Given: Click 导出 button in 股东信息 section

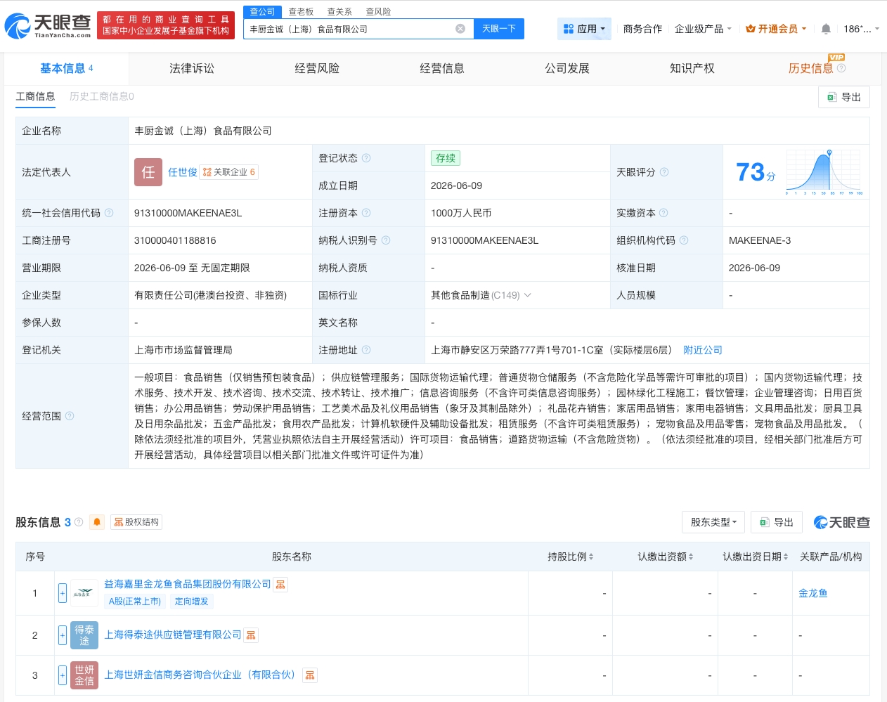Looking at the screenshot, I should point(777,522).
